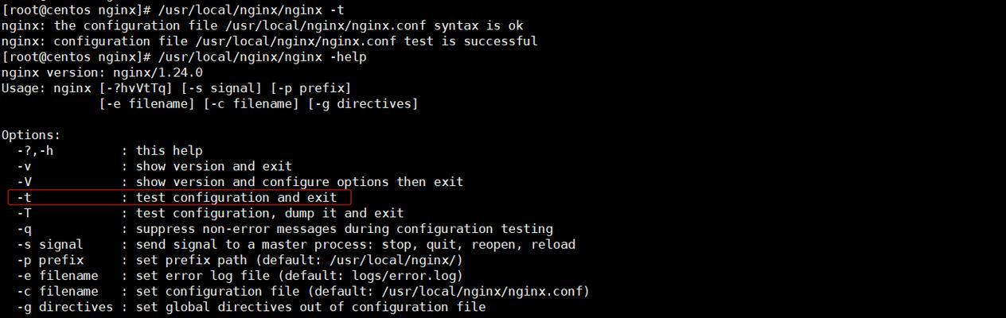Click the nginx version: nginx/1.24.0 line
1006x318 pixels.
pyautogui.click(x=102, y=72)
